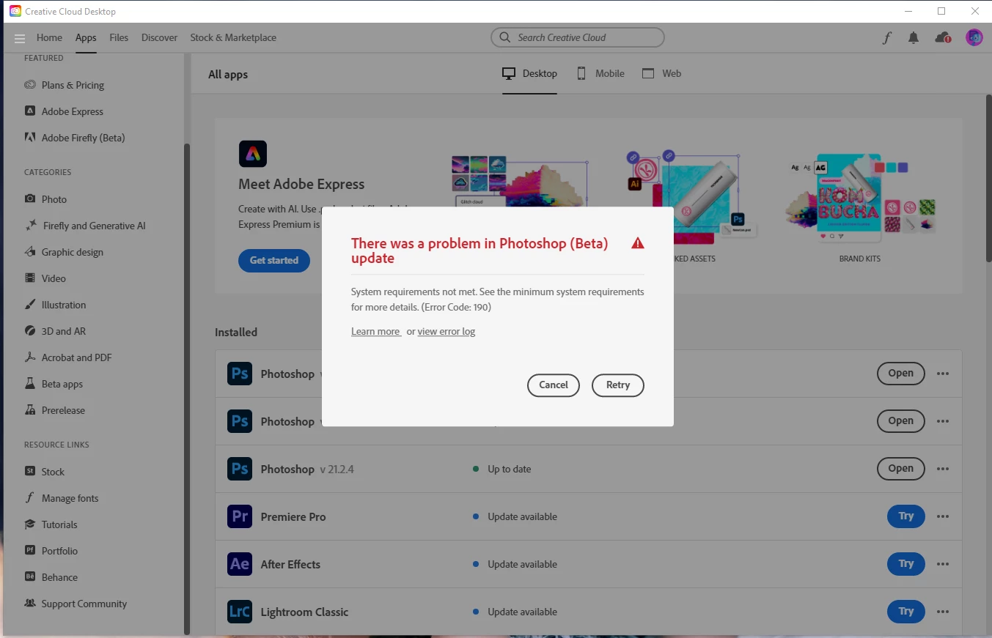Click the Cancel button in dialog
The width and height of the screenshot is (992, 638).
[554, 385]
